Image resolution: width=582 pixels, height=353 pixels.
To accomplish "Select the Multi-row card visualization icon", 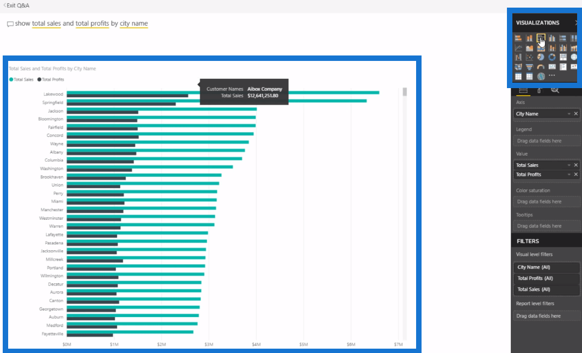I will tap(563, 67).
